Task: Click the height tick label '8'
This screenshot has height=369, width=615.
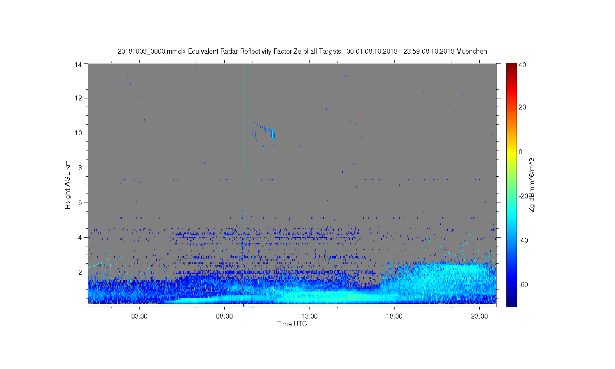Action: 80,168
